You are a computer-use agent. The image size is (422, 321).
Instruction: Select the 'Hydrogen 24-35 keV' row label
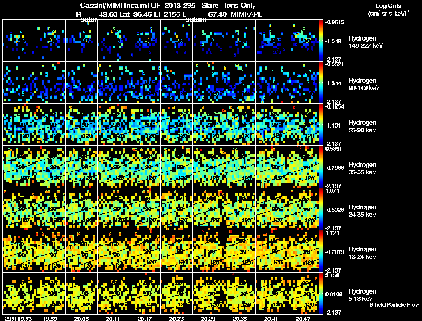[362, 211]
